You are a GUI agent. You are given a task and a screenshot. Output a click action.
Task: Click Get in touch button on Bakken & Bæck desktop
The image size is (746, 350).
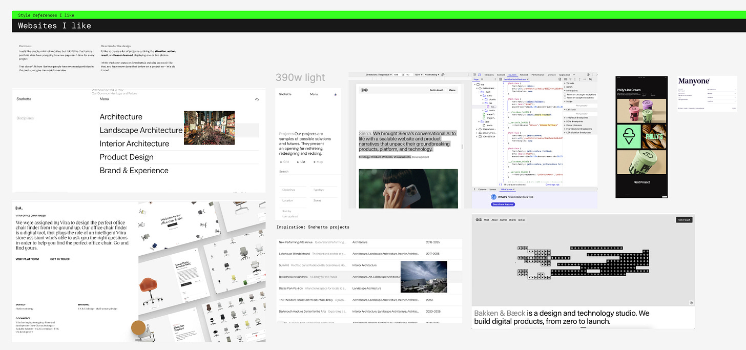click(684, 220)
